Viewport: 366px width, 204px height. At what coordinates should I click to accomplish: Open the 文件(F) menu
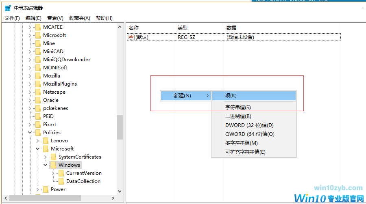(12, 18)
